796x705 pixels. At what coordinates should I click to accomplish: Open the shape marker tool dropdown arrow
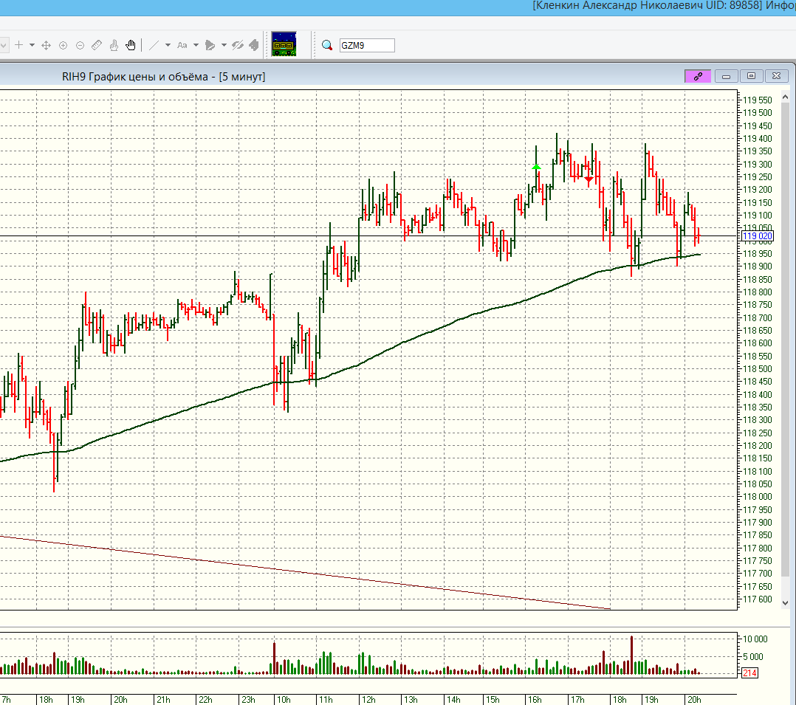pos(223,46)
